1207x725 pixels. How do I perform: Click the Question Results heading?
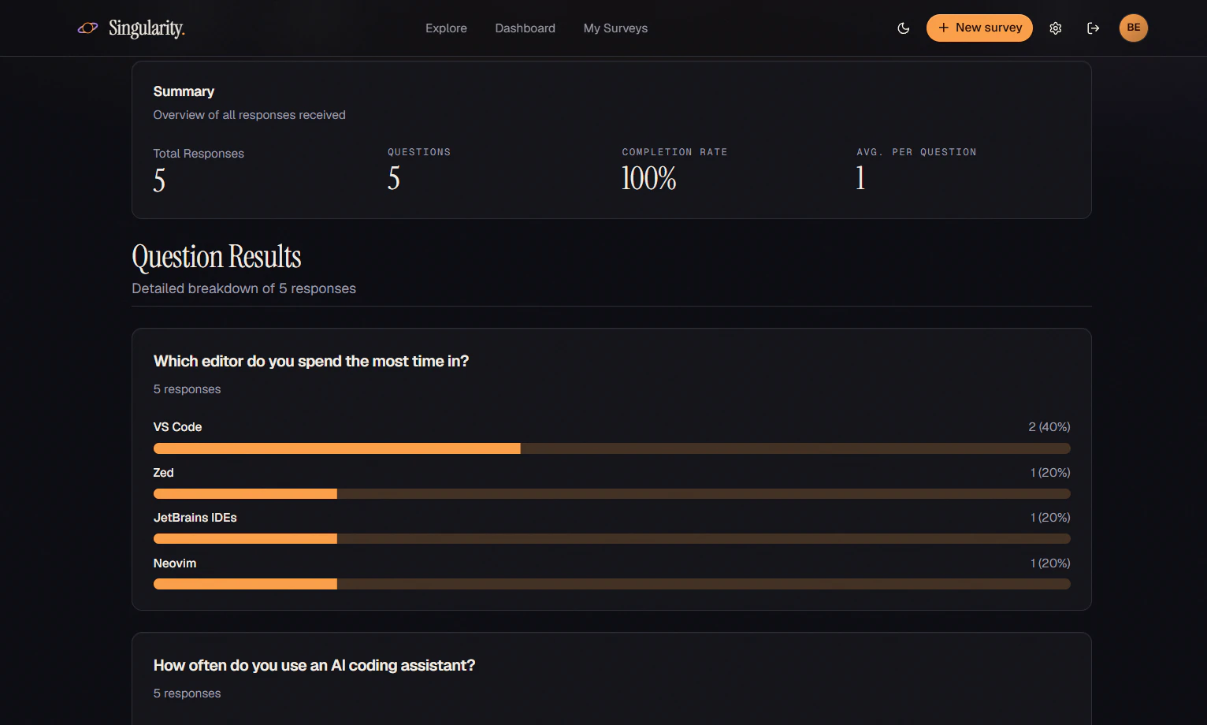pos(217,257)
